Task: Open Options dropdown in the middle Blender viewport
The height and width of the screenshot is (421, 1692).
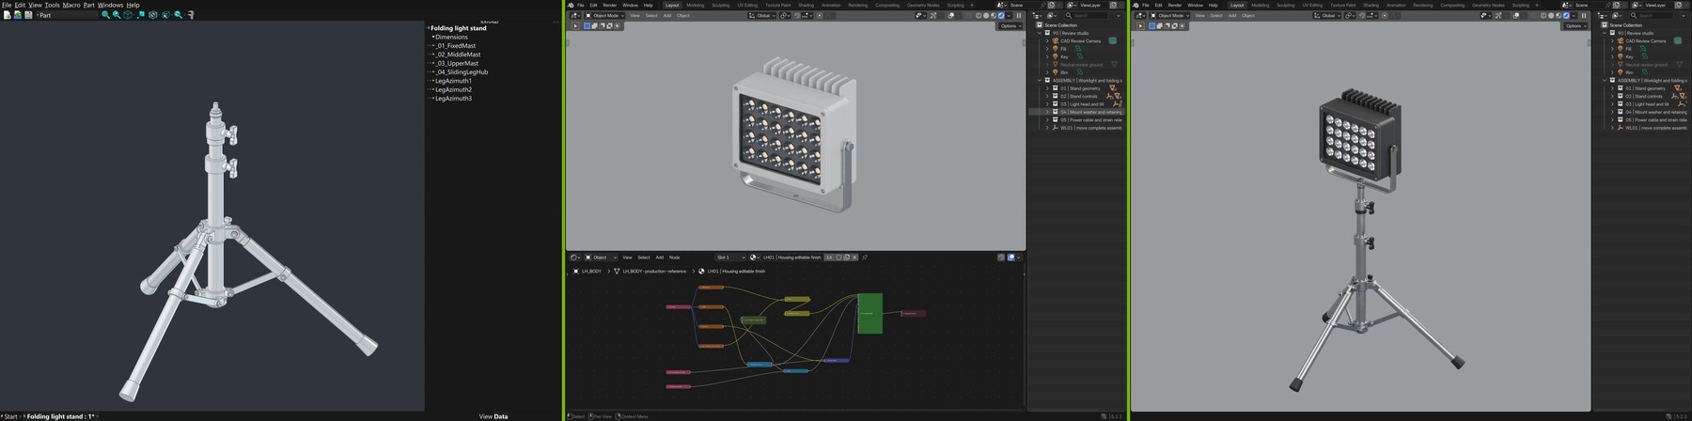Action: [x=1010, y=25]
